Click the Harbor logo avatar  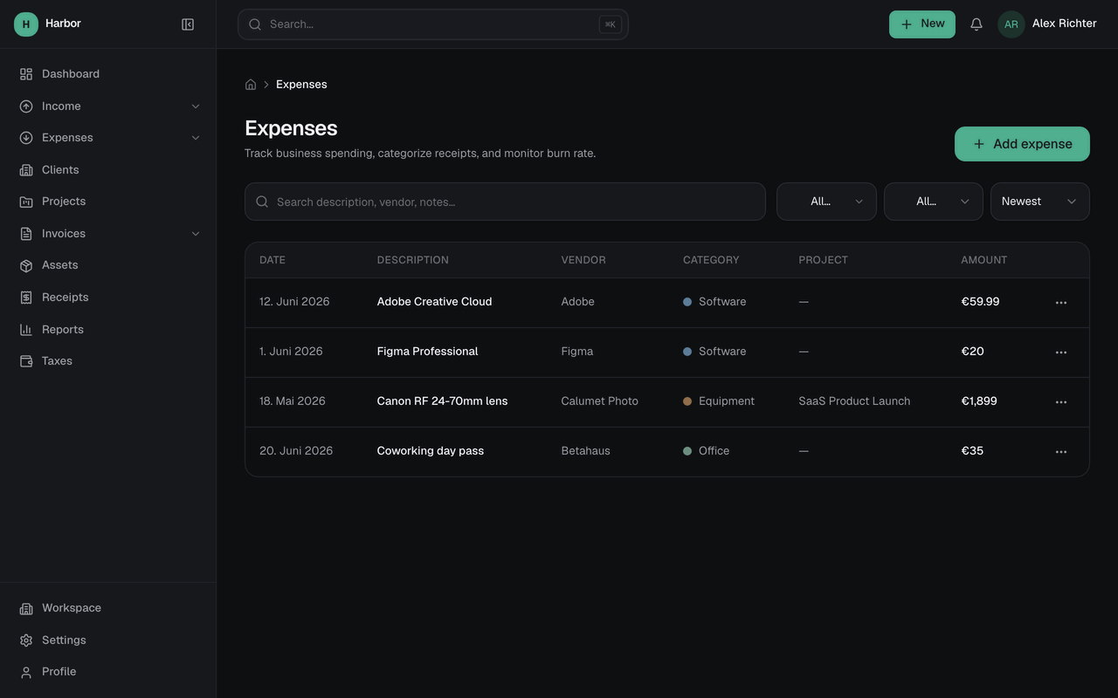26,24
